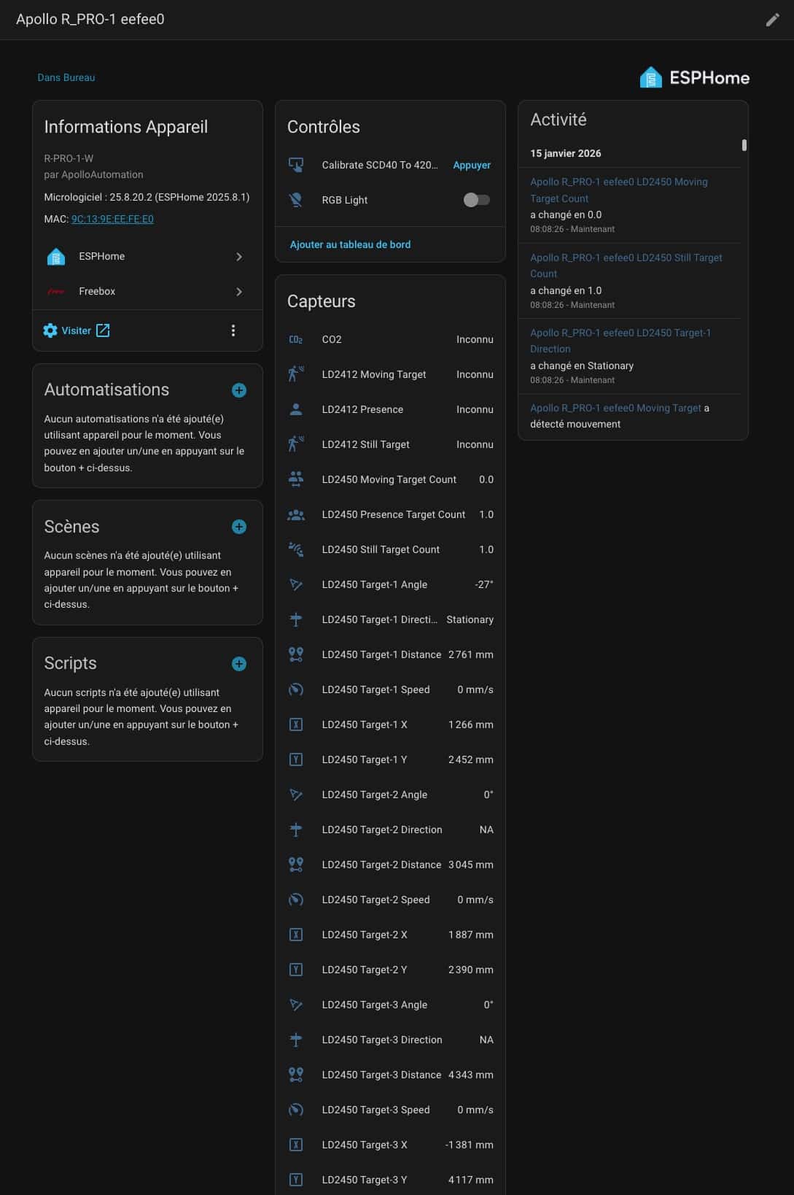Click the LD2450 Target-2 X axis icon

[x=296, y=935]
